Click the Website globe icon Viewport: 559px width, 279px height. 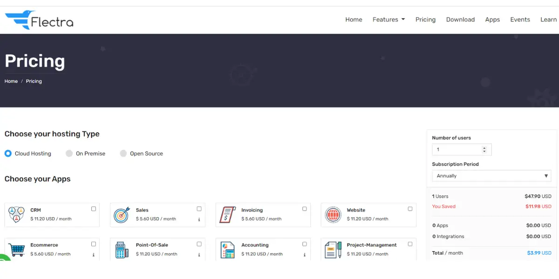coord(333,215)
